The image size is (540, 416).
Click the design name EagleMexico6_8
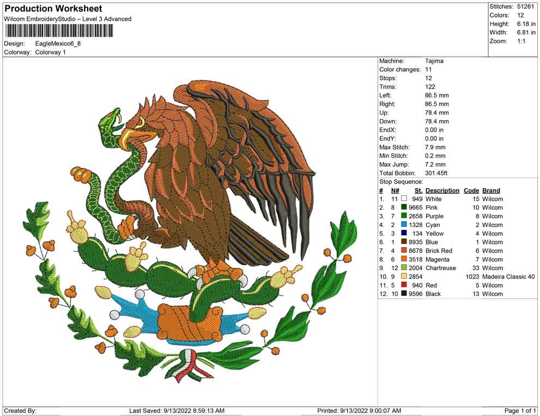tap(58, 44)
